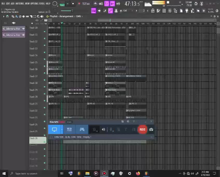Select Bandicam HDMI device recording mode

[69, 129]
